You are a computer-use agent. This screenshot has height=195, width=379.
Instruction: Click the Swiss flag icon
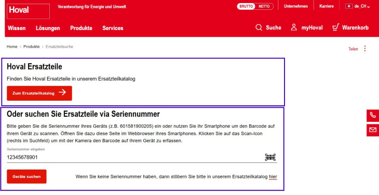tap(349, 6)
